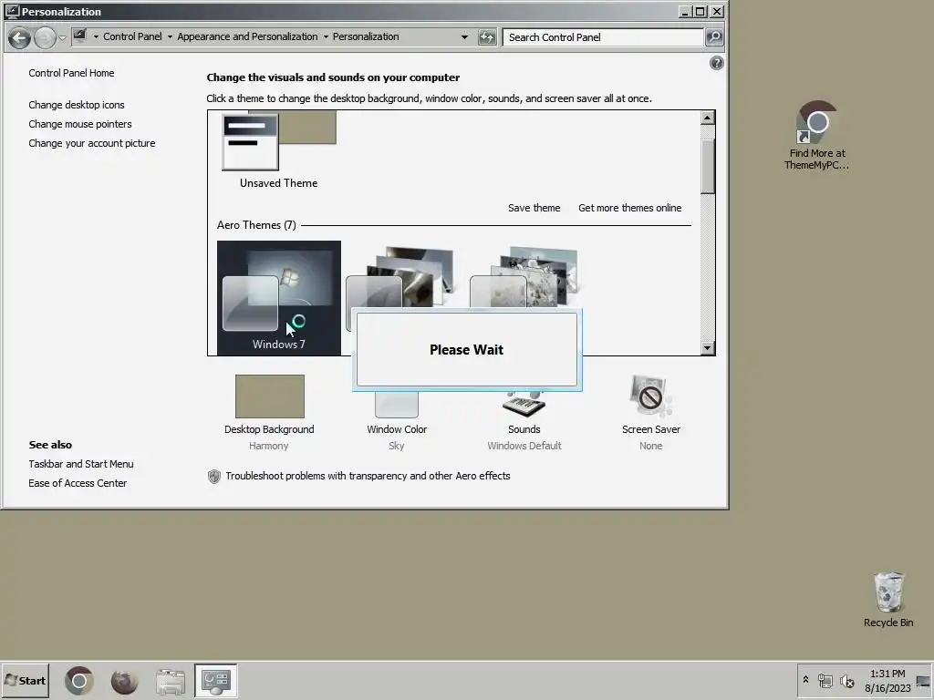This screenshot has width=934, height=700.
Task: Open recent pages dropdown next to Forward
Action: (62, 38)
